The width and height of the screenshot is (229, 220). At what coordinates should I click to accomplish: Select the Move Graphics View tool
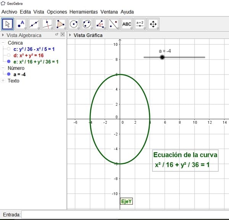153,24
